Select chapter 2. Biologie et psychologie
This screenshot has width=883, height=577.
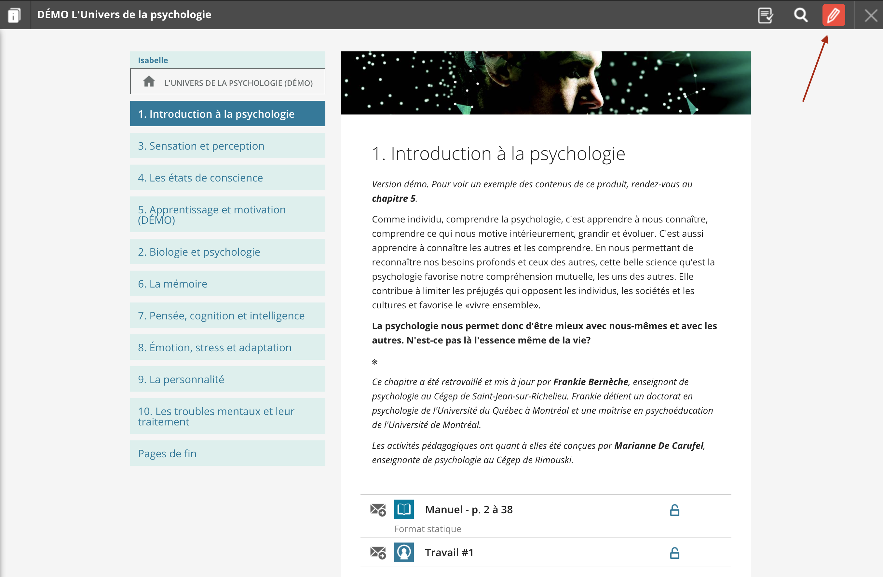pos(227,251)
